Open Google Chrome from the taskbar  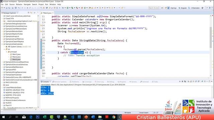coord(114,117)
